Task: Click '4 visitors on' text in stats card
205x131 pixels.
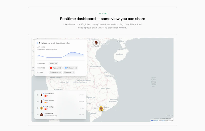Action: click(44, 43)
